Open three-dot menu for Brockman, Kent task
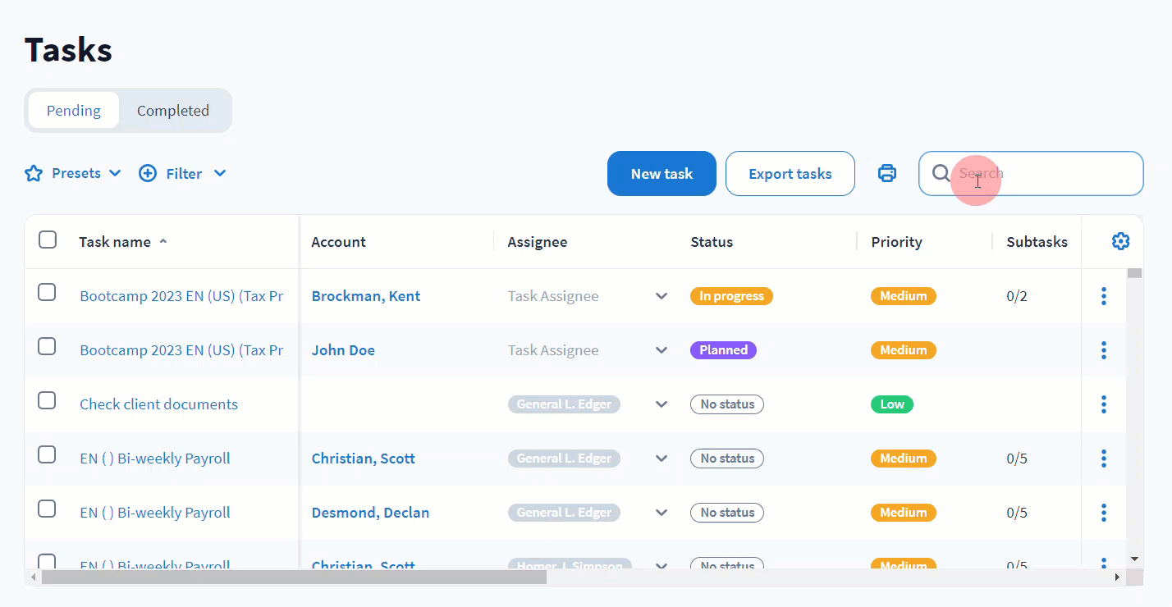The height and width of the screenshot is (607, 1172). point(1104,296)
